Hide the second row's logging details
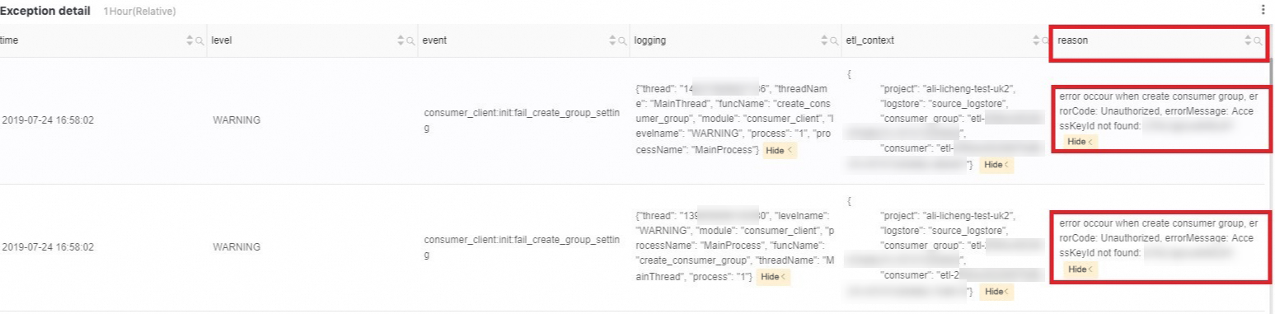This screenshot has width=1275, height=314. coord(774,277)
